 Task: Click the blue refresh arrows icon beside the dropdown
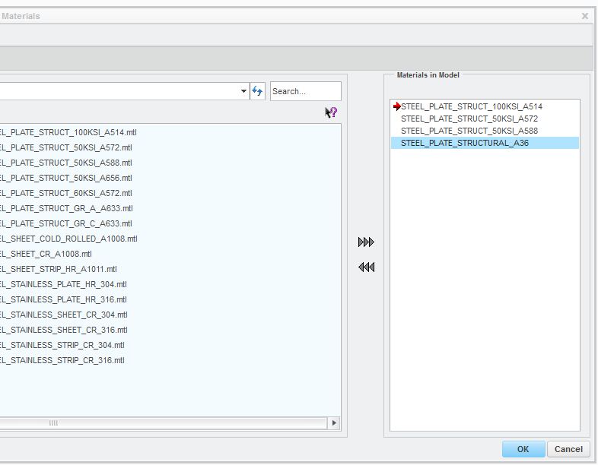pos(257,91)
